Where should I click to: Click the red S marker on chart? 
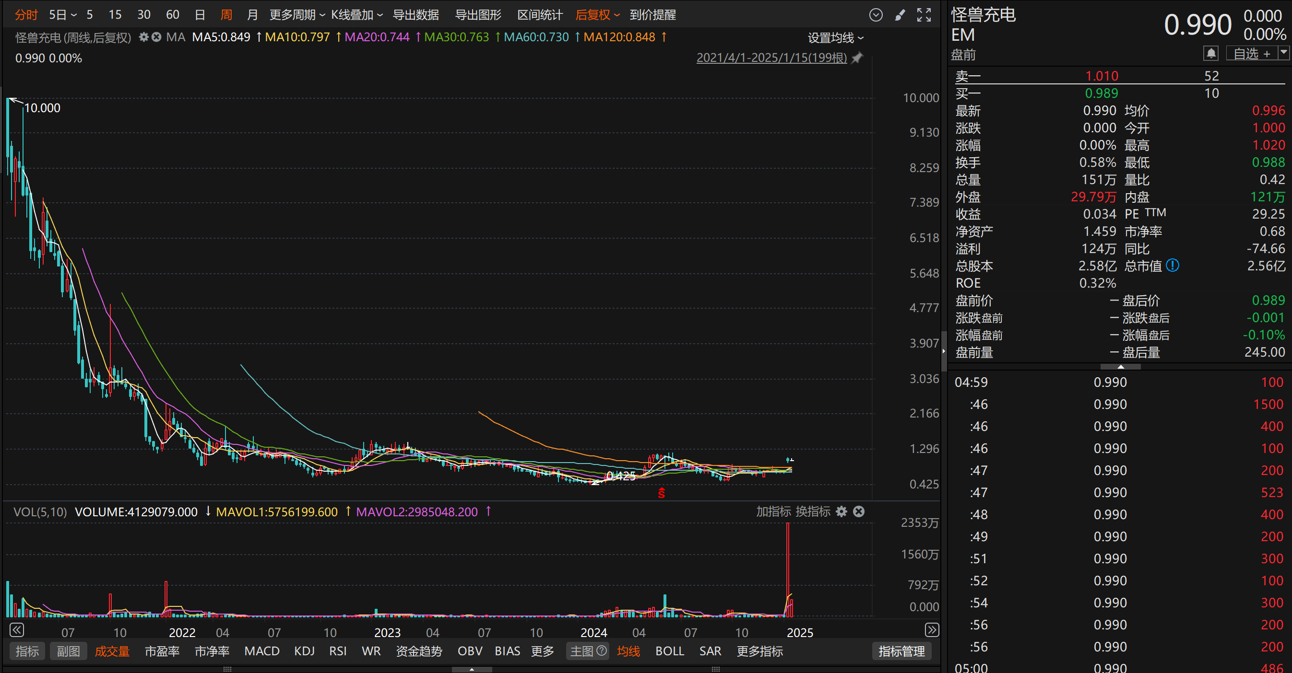(662, 493)
